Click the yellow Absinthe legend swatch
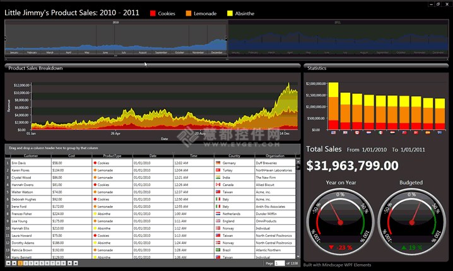This screenshot has width=453, height=271. tap(230, 13)
